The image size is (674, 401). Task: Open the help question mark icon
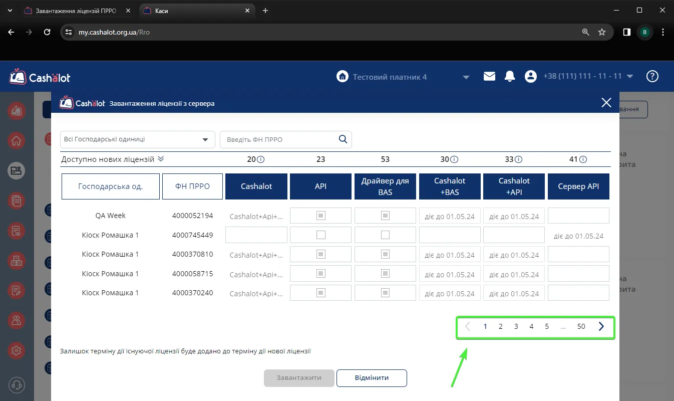tap(652, 76)
